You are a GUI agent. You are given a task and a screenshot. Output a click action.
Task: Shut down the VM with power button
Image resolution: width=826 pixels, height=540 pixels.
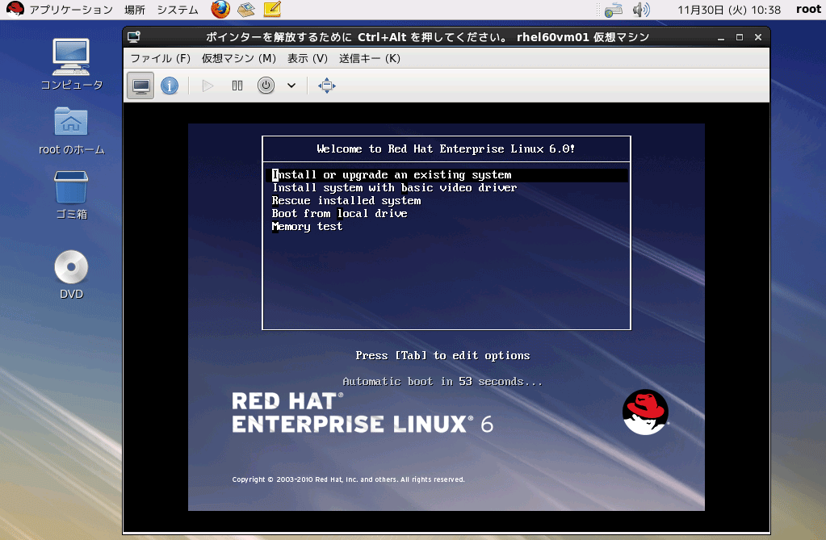[x=266, y=86]
